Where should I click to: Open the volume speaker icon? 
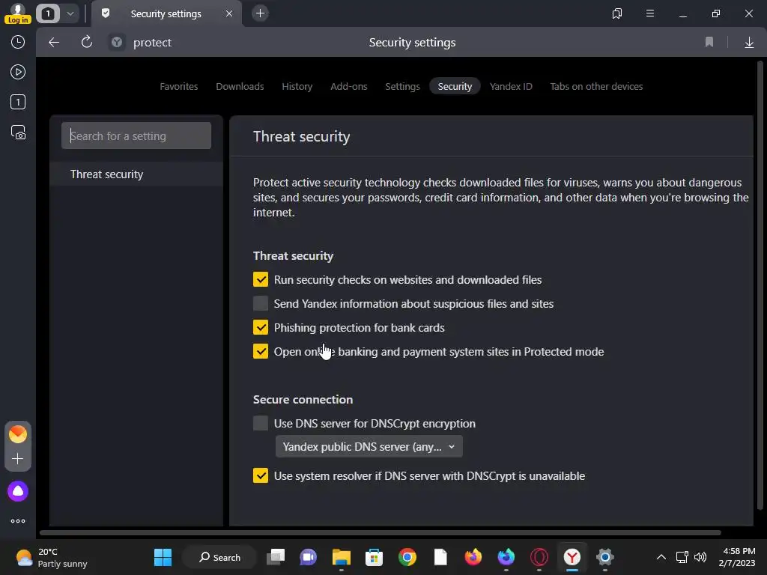700,557
